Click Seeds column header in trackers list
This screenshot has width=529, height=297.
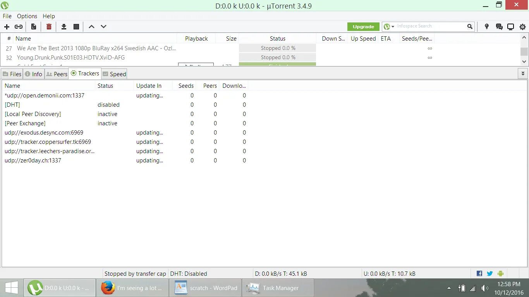coord(184,86)
